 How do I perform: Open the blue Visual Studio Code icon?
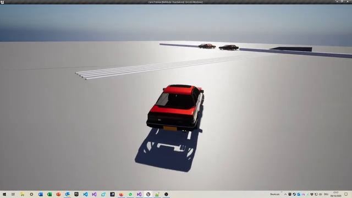click(x=85, y=194)
